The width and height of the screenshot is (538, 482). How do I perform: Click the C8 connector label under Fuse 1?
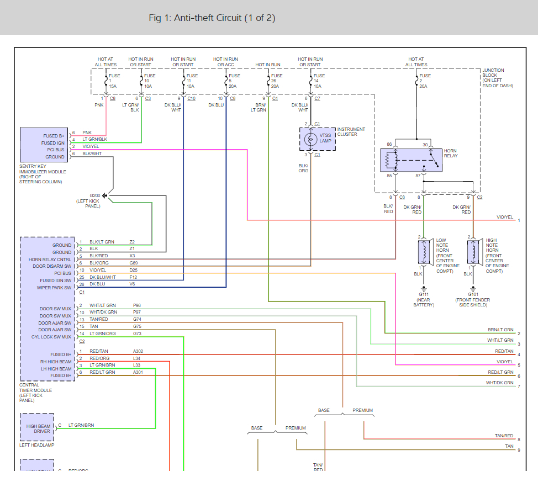tap(113, 98)
